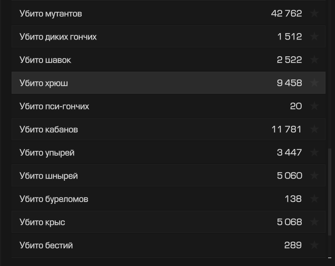Toggle star on Убито хрюш row

[314, 83]
